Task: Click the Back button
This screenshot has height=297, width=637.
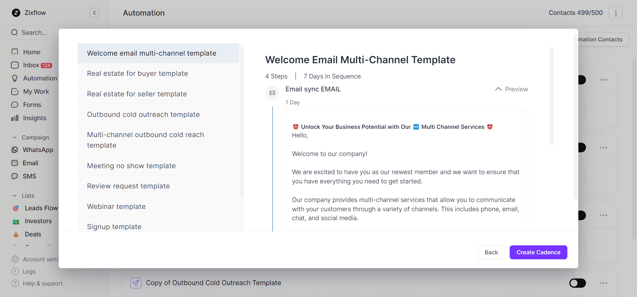Action: pos(491,252)
